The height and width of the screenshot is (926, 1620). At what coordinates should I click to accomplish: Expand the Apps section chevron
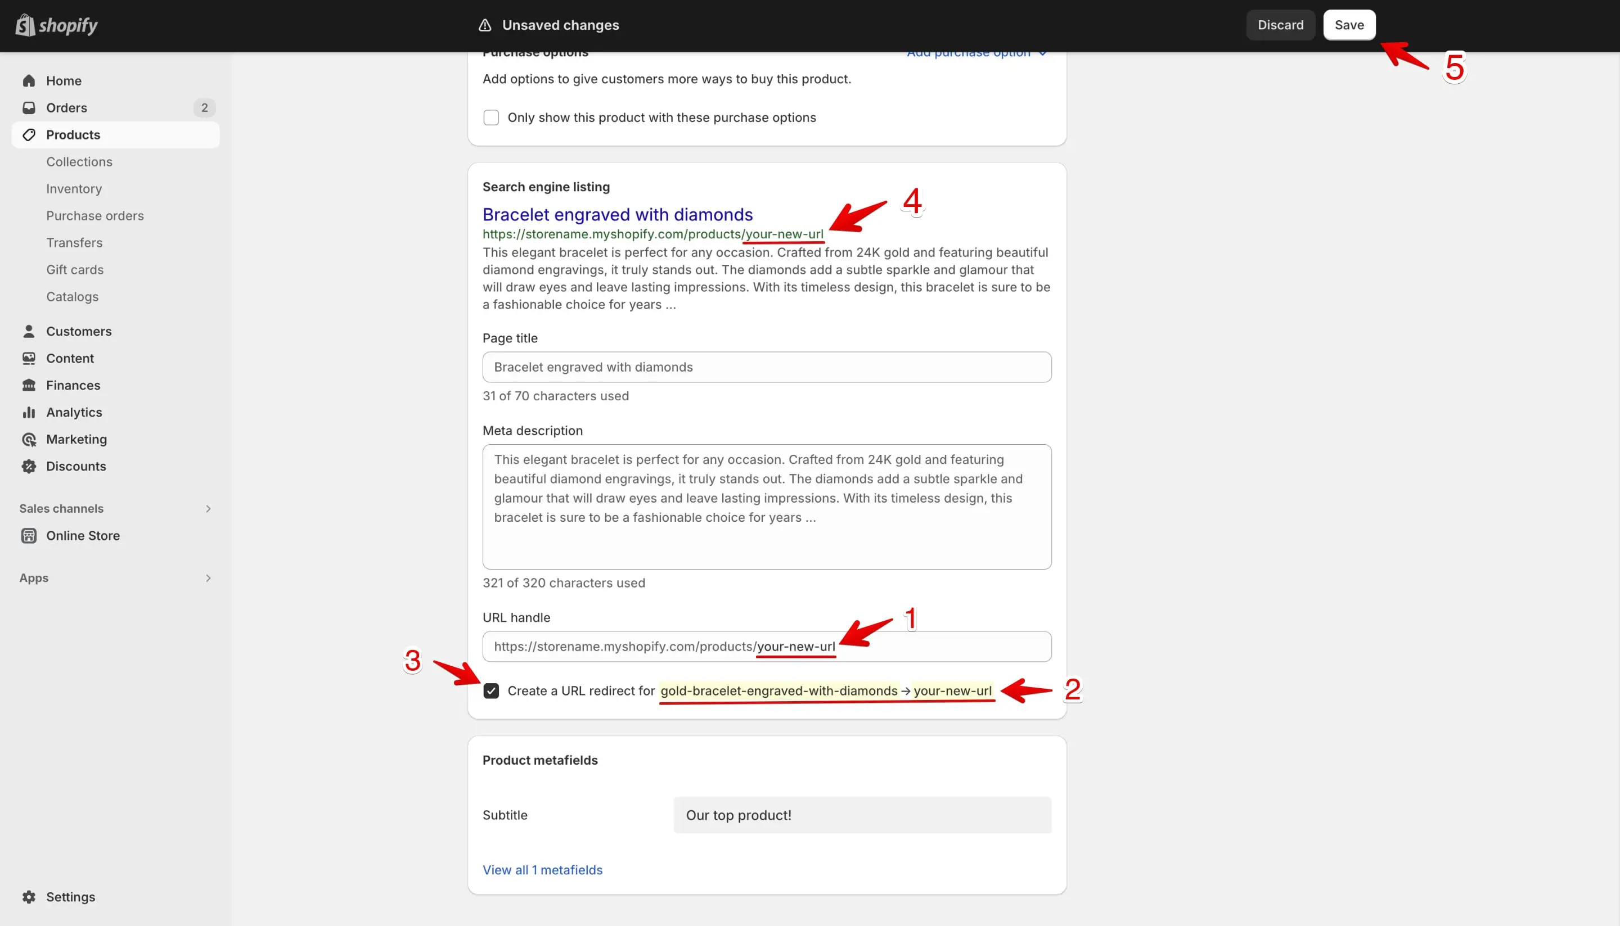[x=208, y=578]
